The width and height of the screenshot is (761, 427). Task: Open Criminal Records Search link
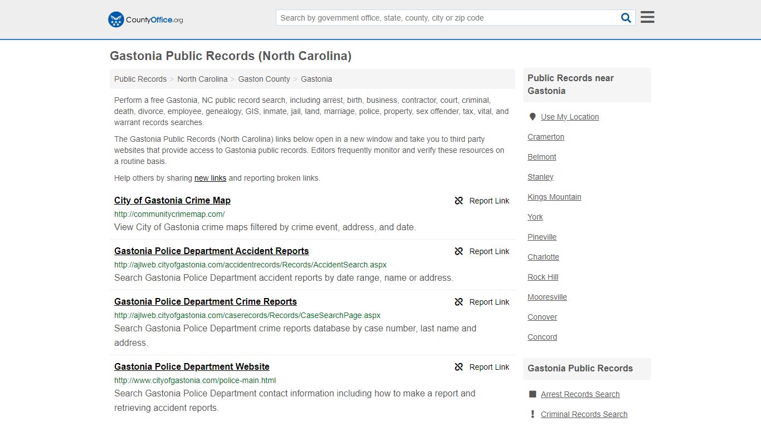584,414
